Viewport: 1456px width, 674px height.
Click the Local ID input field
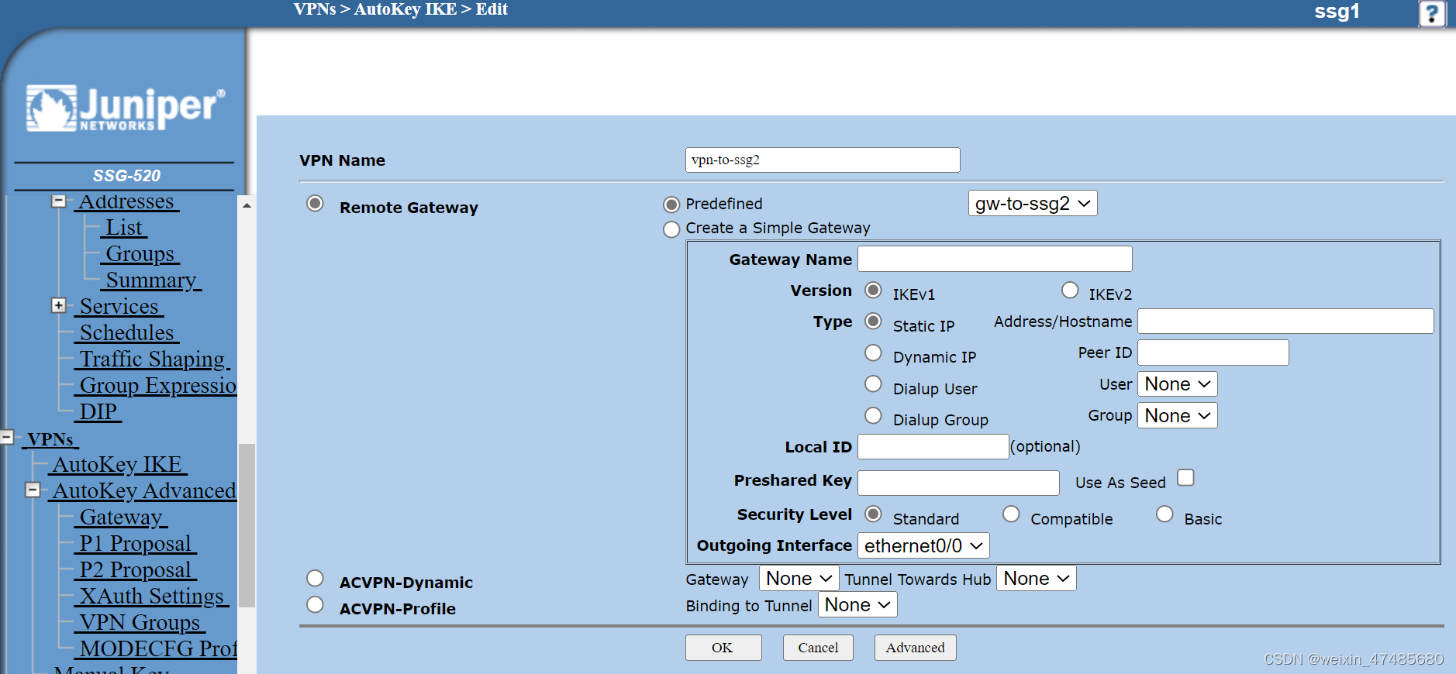[x=933, y=447]
